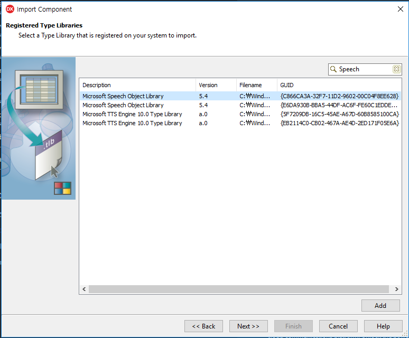Cancel the import wizard
409x338 pixels.
click(x=338, y=326)
